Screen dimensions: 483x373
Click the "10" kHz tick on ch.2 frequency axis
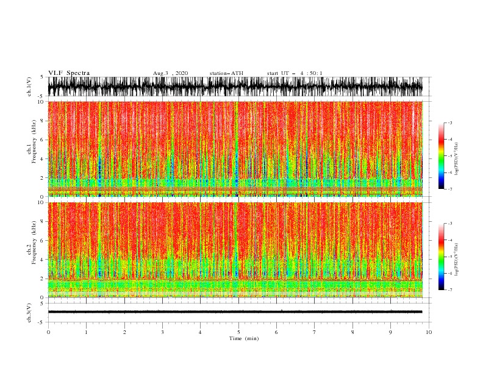point(41,202)
